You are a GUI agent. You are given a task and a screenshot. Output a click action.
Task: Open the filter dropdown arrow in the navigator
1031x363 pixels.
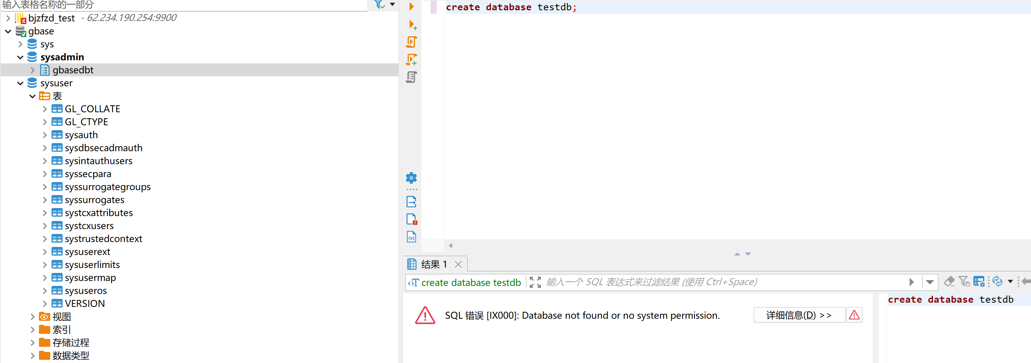click(393, 5)
